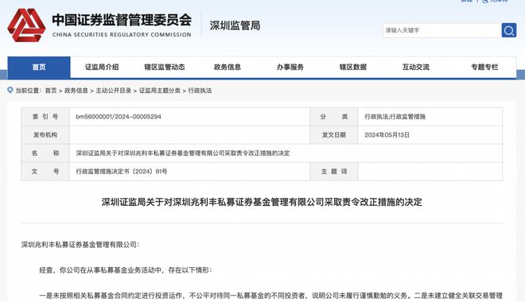Open the 辖区数据 navigation tab
525x302 pixels.
[x=353, y=68]
